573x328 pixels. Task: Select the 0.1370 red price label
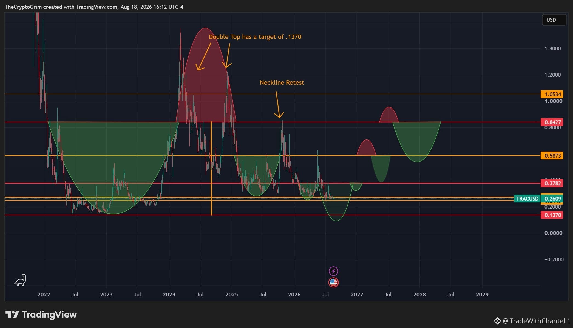[552, 215]
